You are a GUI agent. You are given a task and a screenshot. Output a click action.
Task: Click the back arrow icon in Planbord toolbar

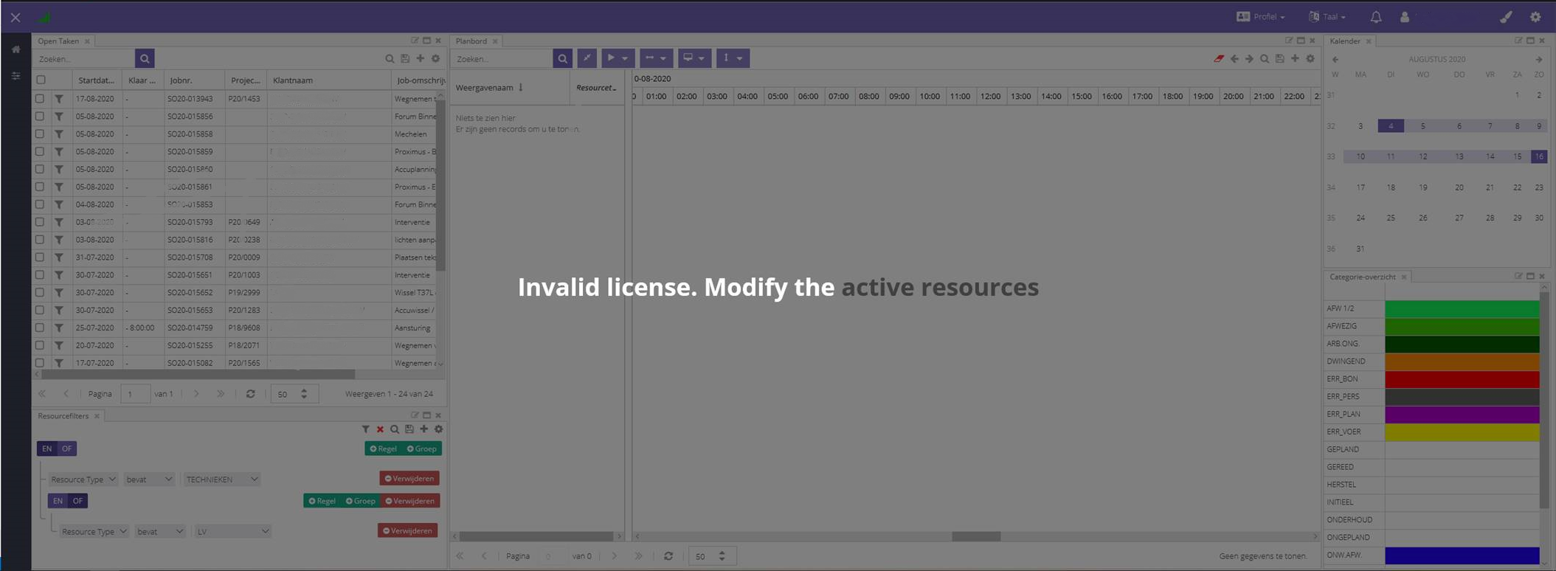coord(1234,58)
